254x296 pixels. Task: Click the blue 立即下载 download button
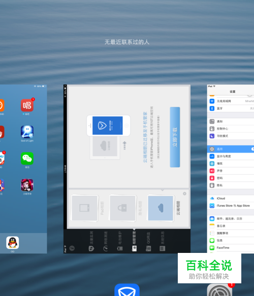pos(175,137)
